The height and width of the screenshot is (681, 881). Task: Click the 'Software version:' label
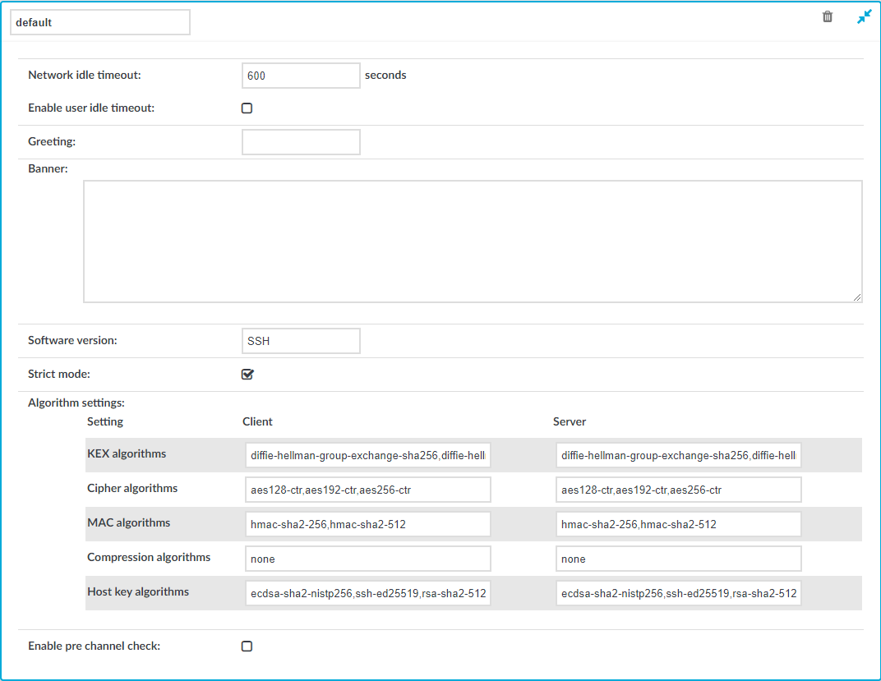coord(72,340)
